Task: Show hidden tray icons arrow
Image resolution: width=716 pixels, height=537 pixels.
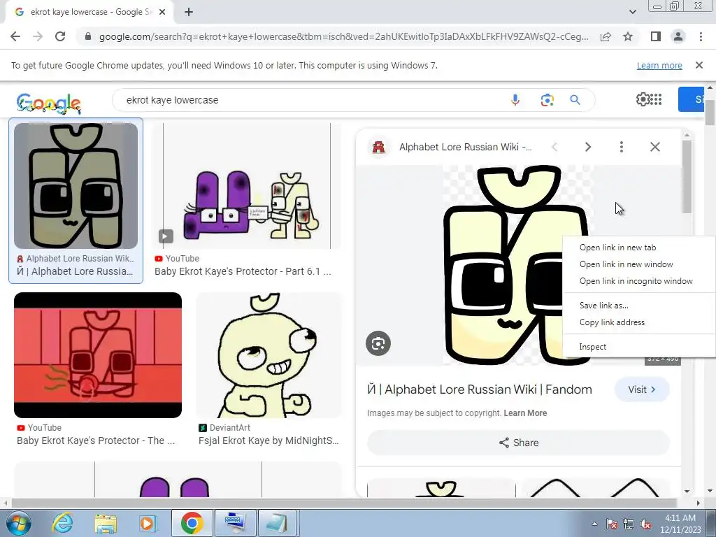Action: click(594, 524)
